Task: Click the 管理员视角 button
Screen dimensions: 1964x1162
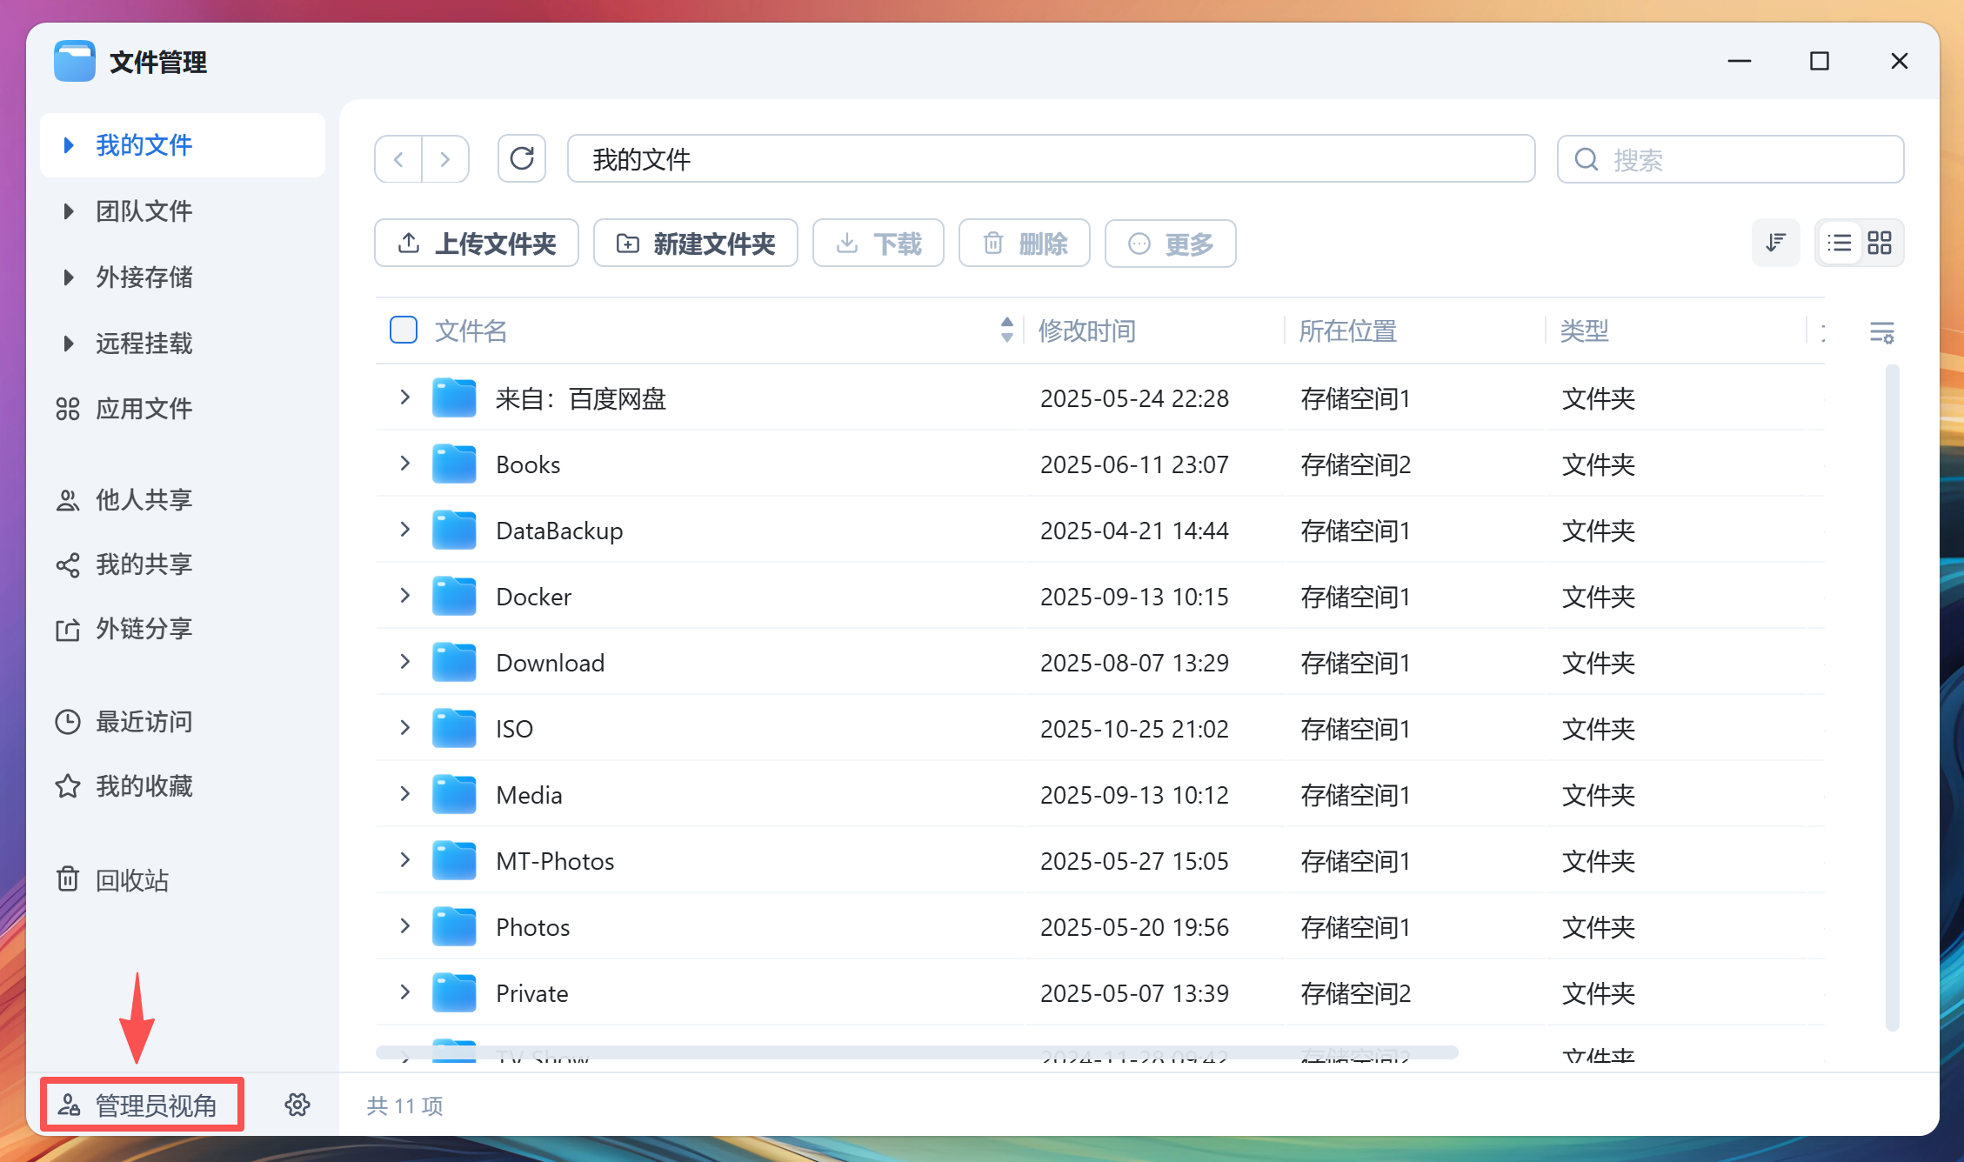Action: [x=143, y=1105]
